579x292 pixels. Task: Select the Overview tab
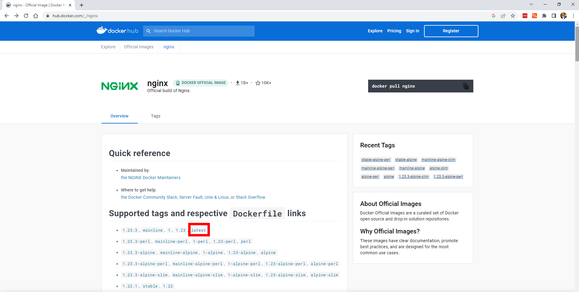click(x=119, y=116)
